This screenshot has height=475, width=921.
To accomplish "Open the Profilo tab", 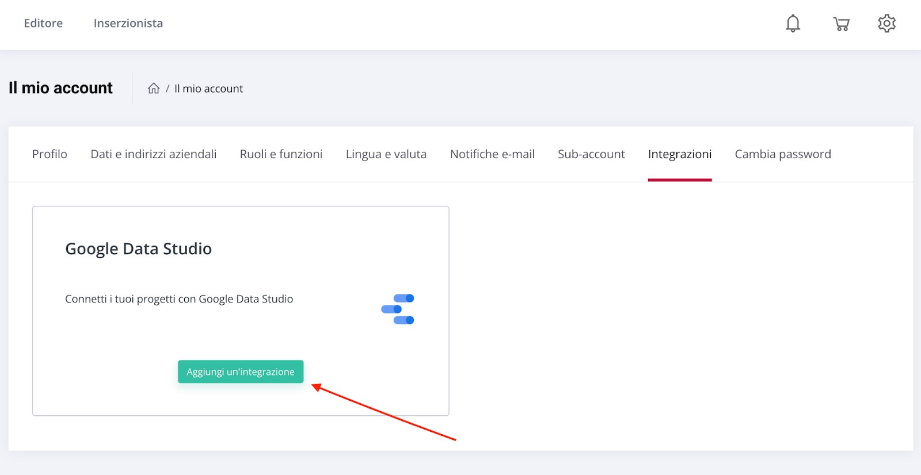I will tap(50, 154).
